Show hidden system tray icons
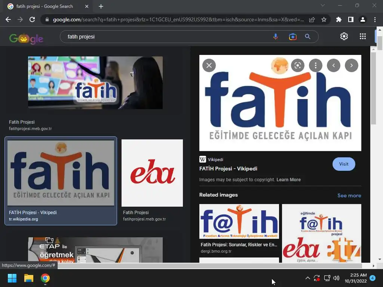The image size is (383, 287). pyautogui.click(x=308, y=278)
